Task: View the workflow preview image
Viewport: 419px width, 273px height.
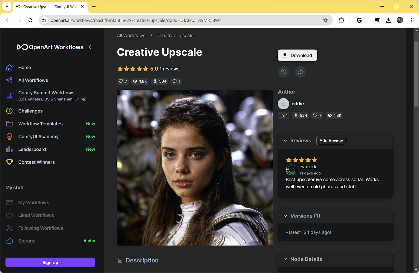Action: point(195,167)
